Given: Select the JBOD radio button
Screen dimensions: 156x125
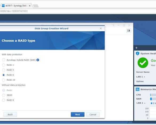Looking at the screenshot, I should 3,95.
